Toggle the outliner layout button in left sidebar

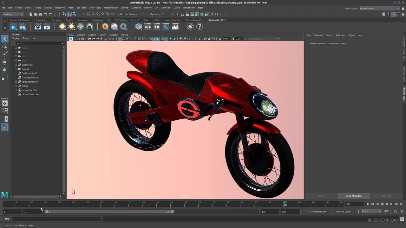(x=4, y=127)
